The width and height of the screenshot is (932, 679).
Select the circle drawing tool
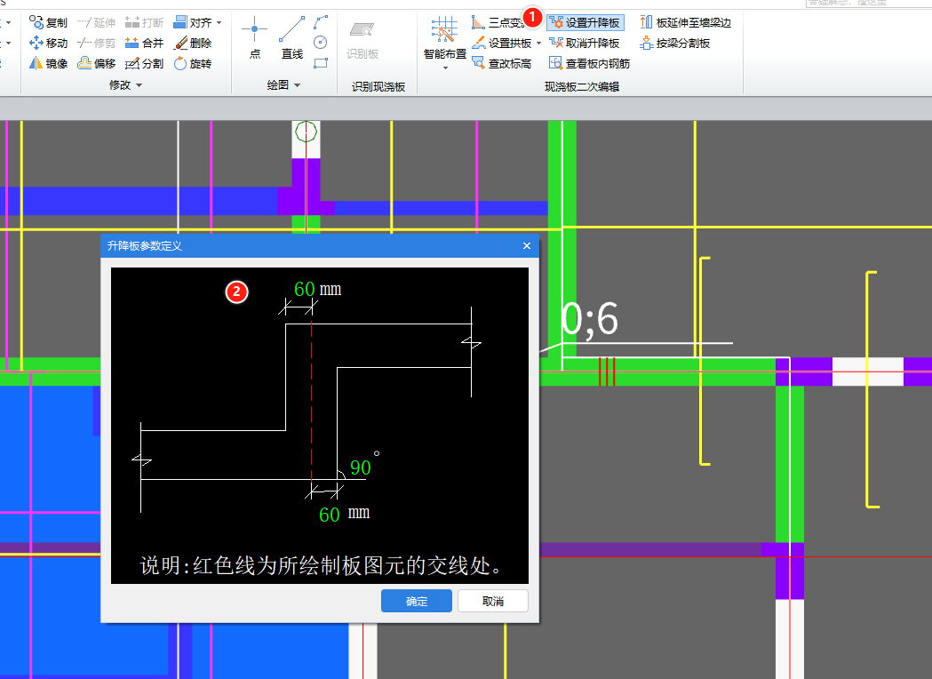click(x=321, y=42)
